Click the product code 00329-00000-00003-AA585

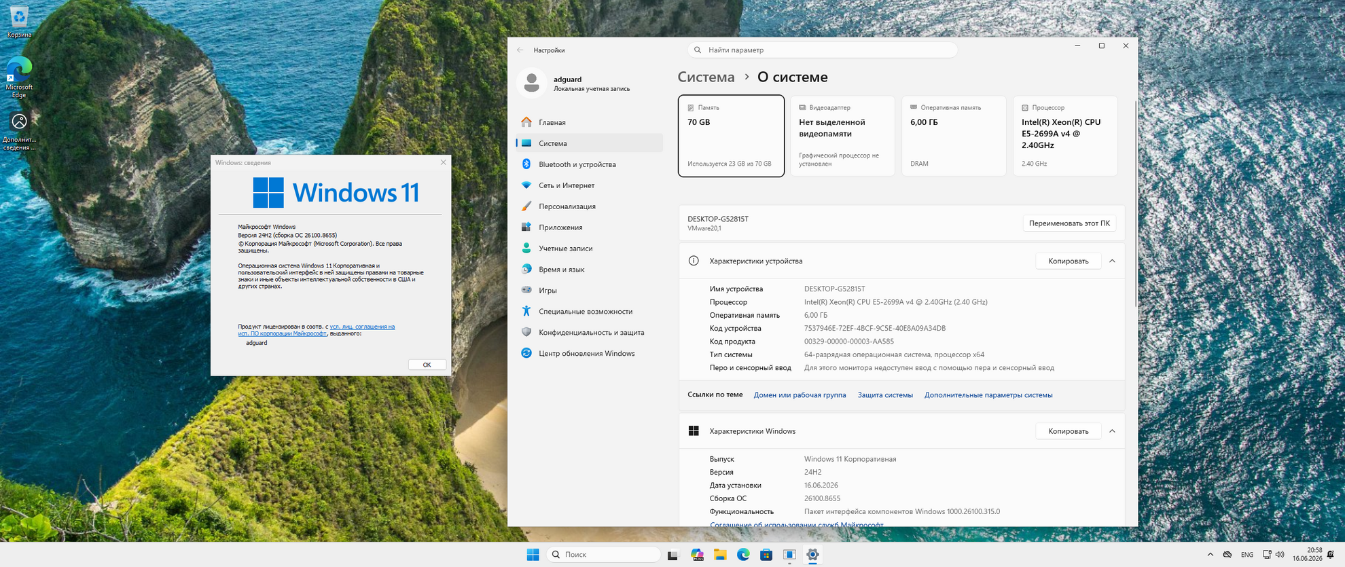pos(849,342)
